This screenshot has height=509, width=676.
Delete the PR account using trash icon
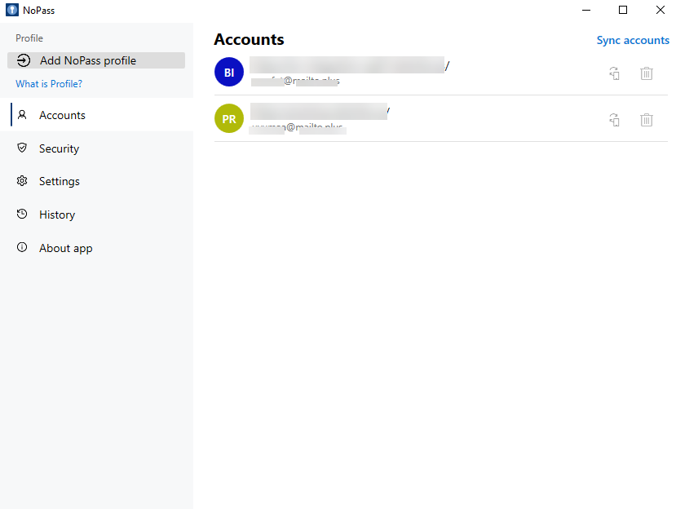click(x=646, y=120)
